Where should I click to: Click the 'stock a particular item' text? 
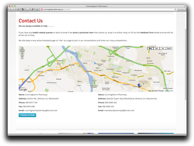(83, 33)
